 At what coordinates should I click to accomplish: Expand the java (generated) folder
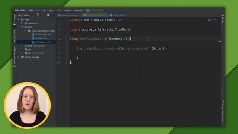click(x=22, y=45)
